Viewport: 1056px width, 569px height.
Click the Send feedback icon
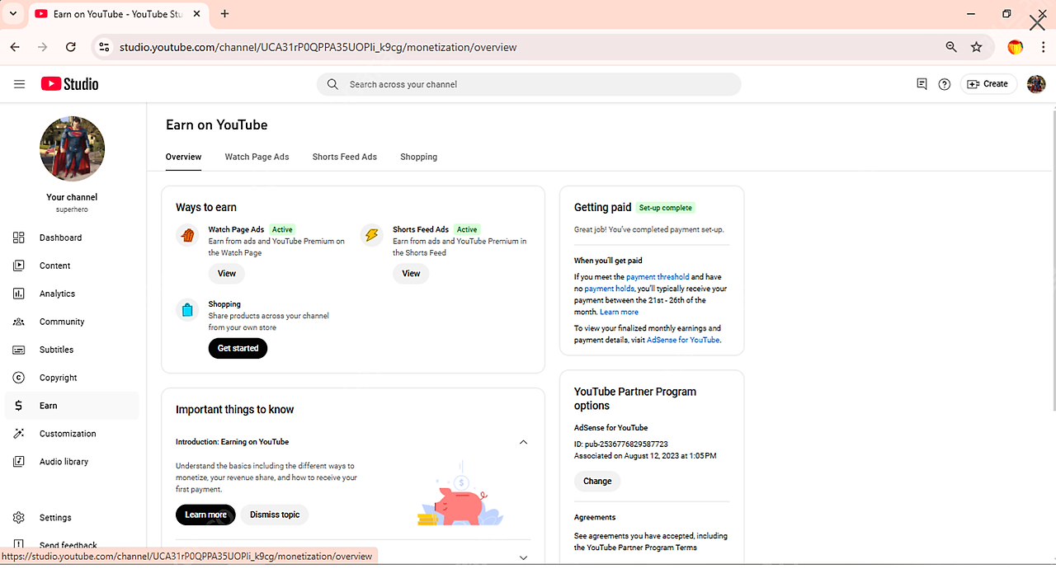19,544
